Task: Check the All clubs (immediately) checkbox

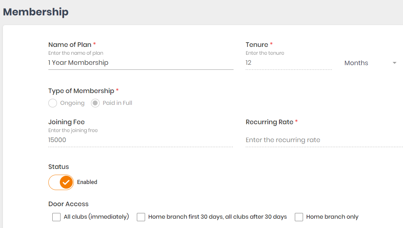Action: point(56,217)
